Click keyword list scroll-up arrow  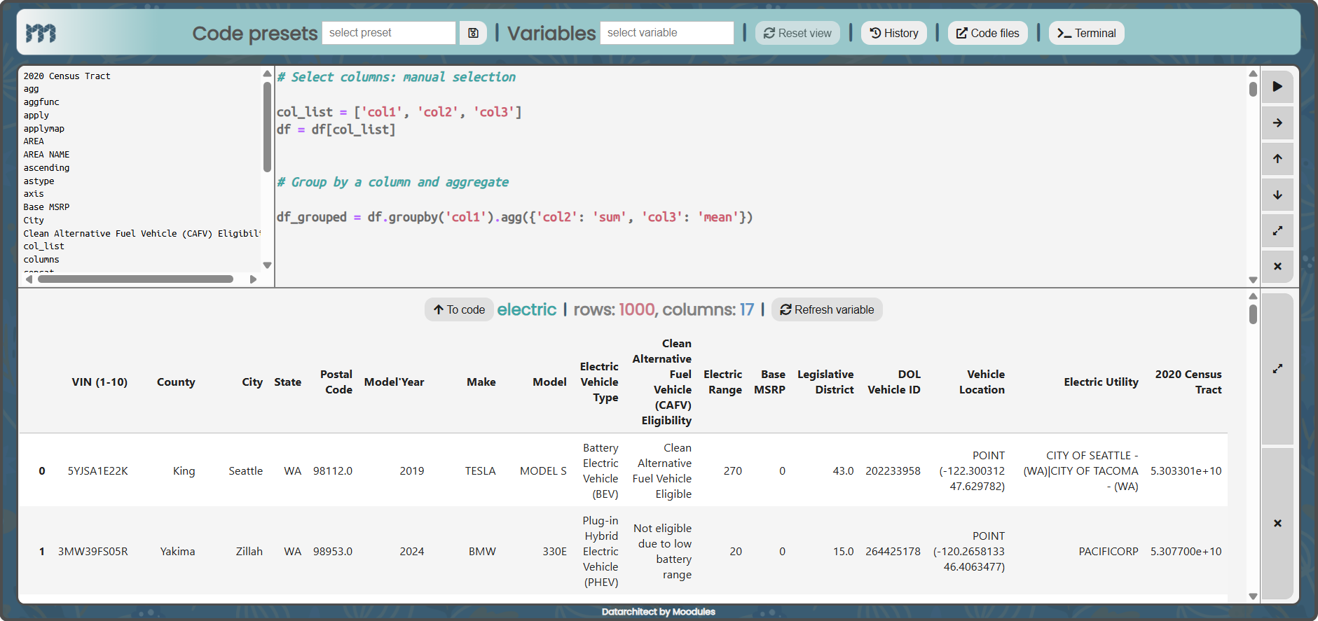[267, 74]
